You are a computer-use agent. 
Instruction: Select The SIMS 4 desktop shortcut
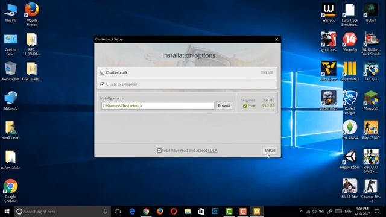point(350,130)
